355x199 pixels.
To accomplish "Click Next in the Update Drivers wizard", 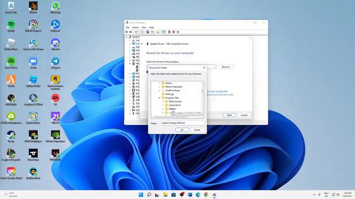I will tap(229, 115).
